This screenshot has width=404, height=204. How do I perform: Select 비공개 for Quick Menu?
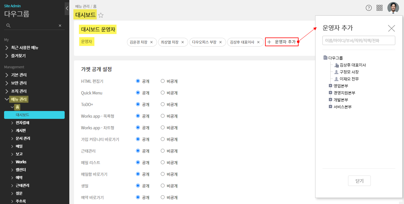tap(163, 93)
